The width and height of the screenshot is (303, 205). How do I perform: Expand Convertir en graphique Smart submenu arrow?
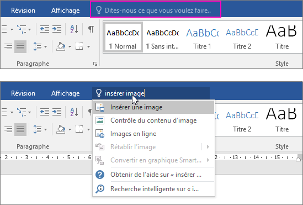208,160
